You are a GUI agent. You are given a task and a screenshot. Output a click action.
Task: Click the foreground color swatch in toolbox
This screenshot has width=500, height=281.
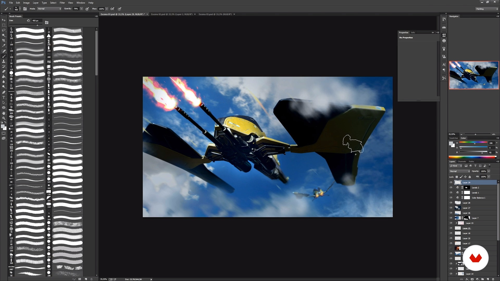3,126
